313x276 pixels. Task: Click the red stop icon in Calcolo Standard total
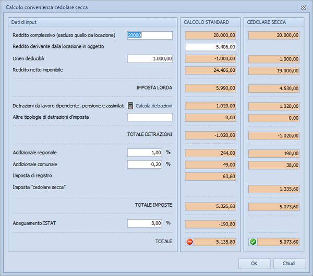189,242
